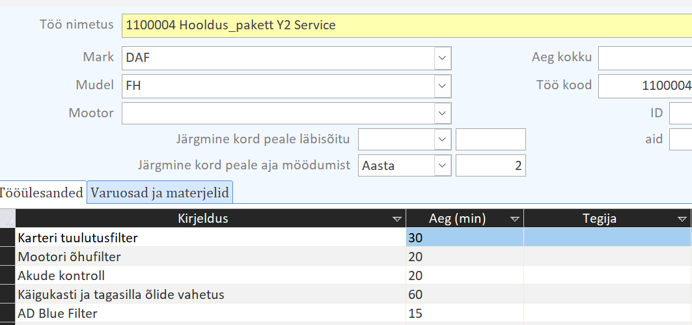Select the Karteri tuulutusfilter row

8,238
